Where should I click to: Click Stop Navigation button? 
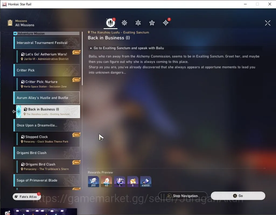coord(183,196)
